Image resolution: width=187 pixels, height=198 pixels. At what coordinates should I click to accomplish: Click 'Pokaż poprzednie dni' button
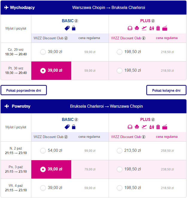(x=24, y=90)
